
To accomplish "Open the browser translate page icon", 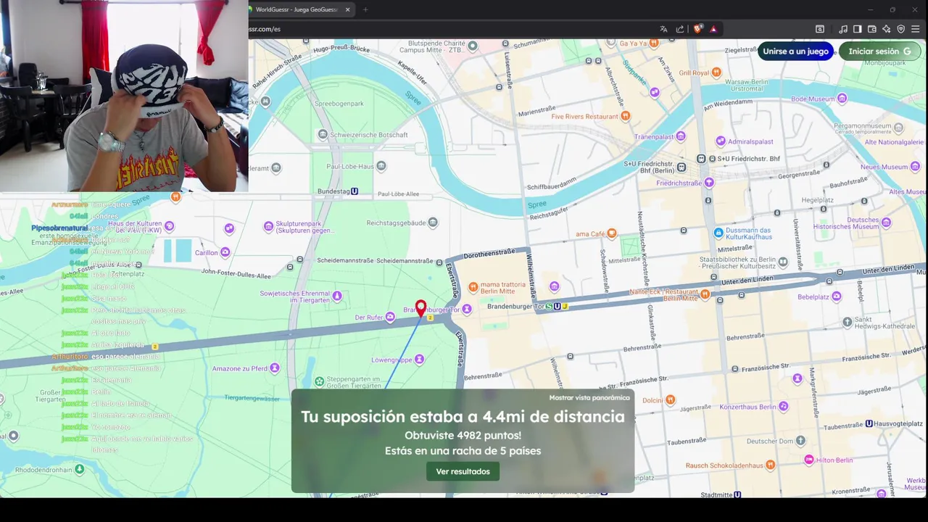I will click(x=663, y=29).
